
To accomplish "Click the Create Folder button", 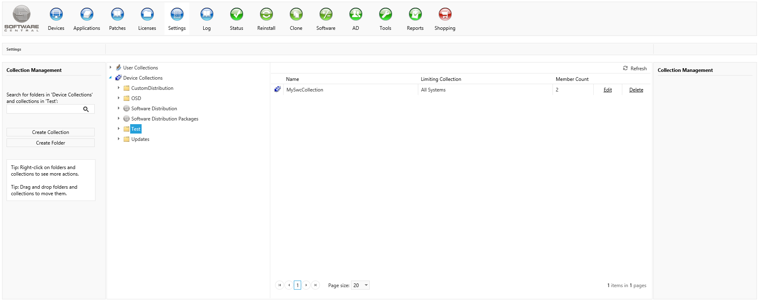I will pyautogui.click(x=51, y=143).
